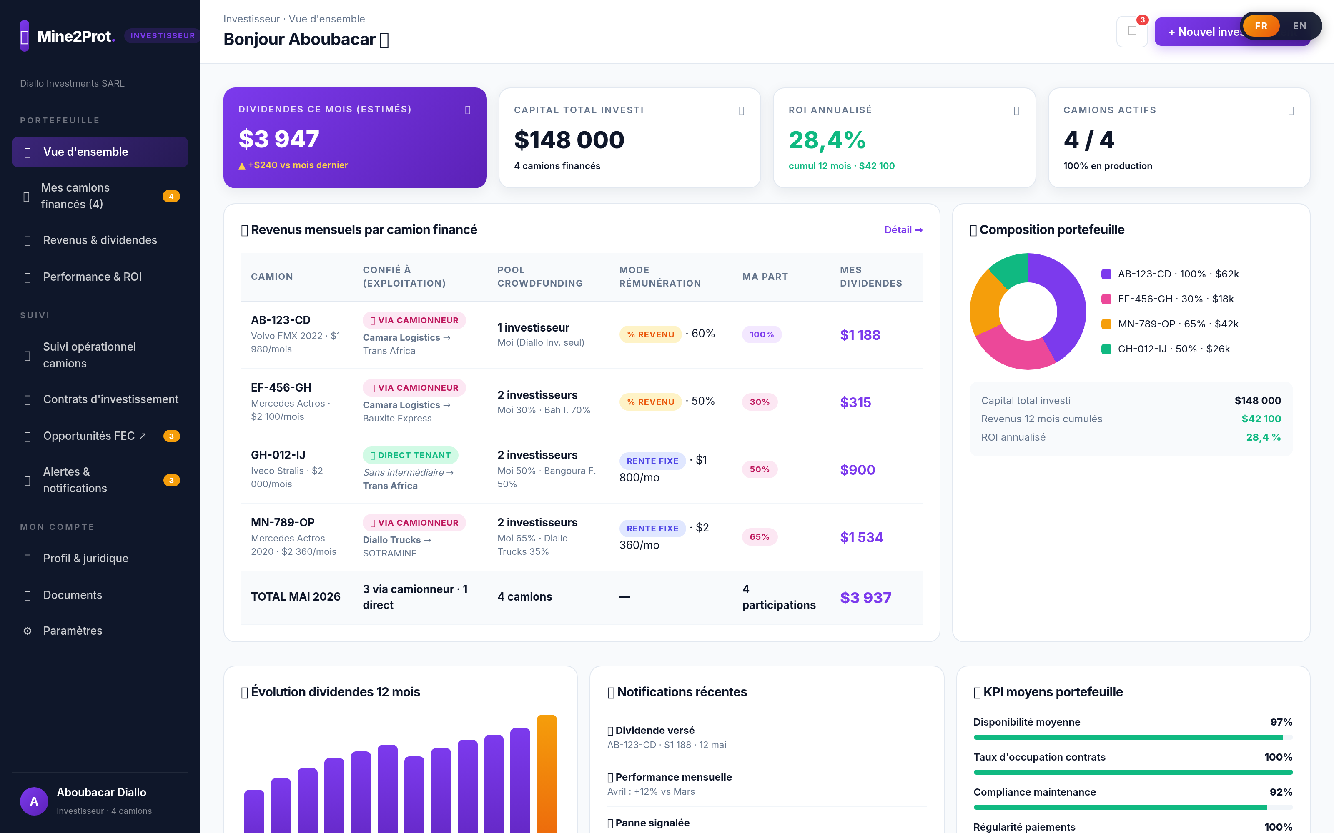Open the Détail link for monthly revenues
Image resolution: width=1334 pixels, height=833 pixels.
(x=903, y=230)
